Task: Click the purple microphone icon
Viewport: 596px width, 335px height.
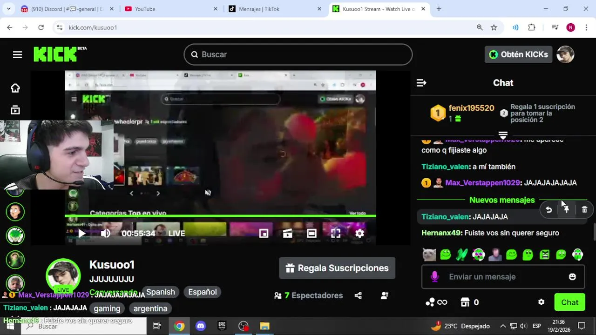Action: (x=435, y=277)
